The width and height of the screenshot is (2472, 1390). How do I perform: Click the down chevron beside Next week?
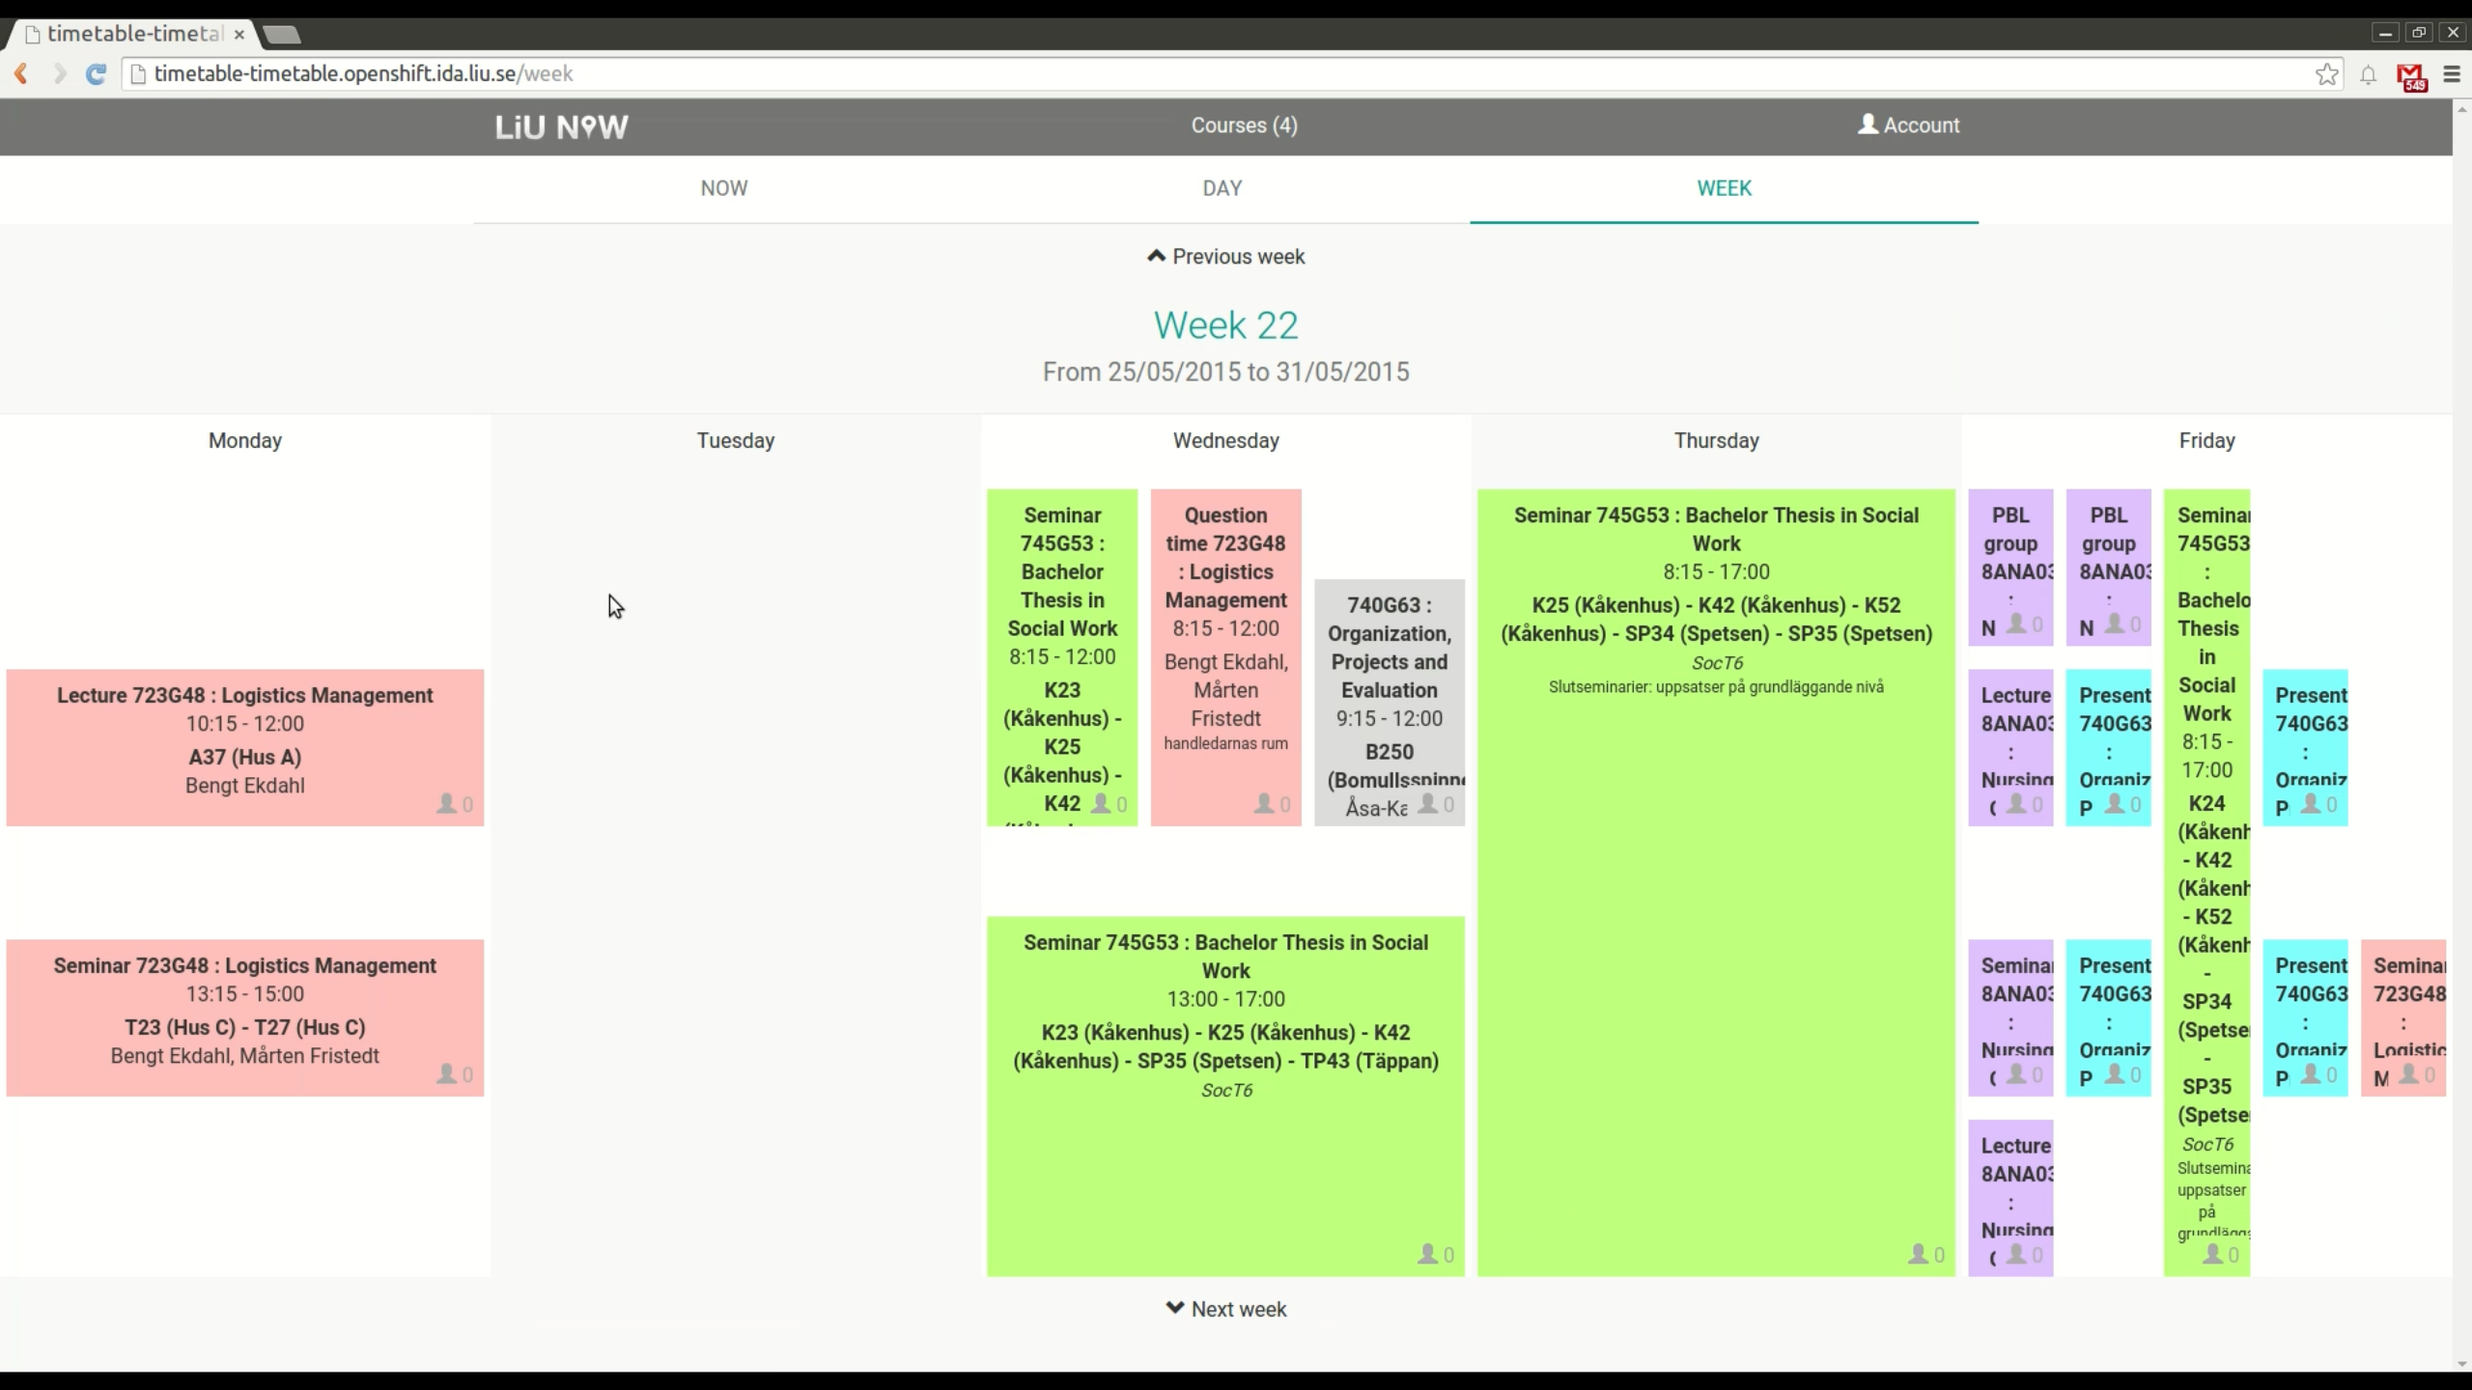1174,1308
